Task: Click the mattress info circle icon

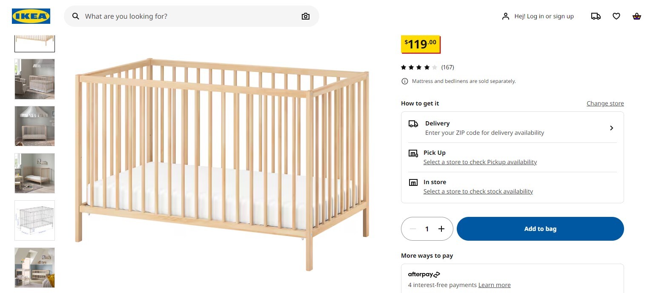Action: (x=405, y=81)
